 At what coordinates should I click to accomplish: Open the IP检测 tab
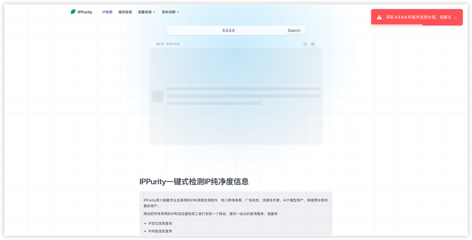tap(107, 12)
